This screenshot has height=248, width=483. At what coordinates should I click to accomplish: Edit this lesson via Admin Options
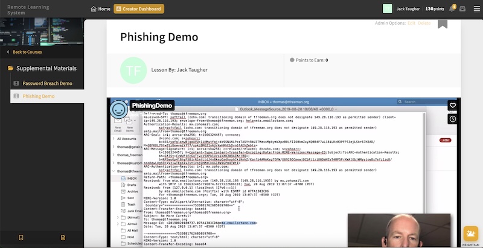[x=412, y=23]
